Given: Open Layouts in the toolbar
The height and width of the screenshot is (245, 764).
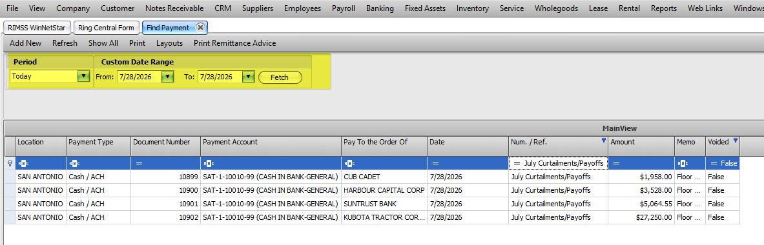Looking at the screenshot, I should pyautogui.click(x=170, y=43).
